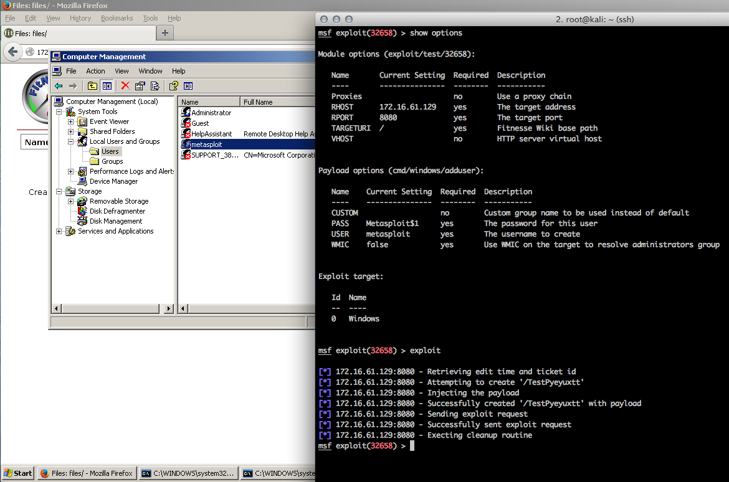The image size is (729, 482).
Task: Select the metasploit user row
Action: tap(247, 144)
